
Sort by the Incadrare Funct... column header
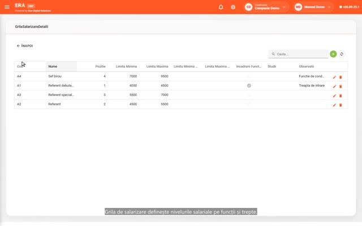249,67
